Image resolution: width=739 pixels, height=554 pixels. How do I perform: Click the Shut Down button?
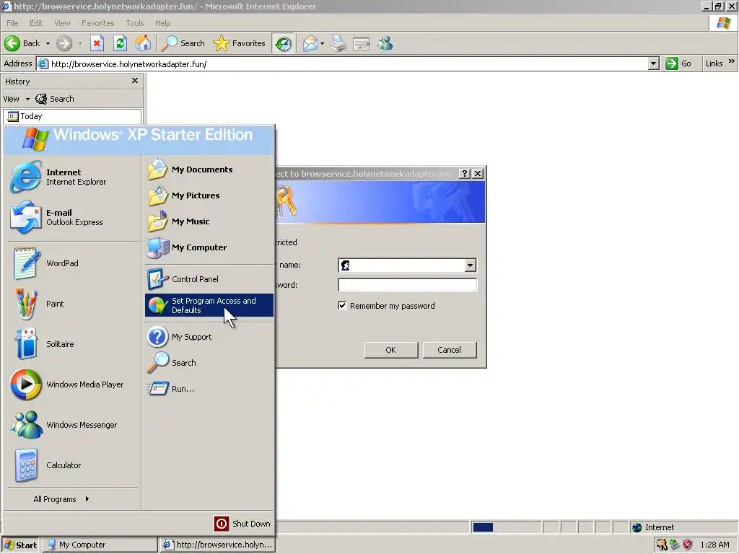[242, 524]
